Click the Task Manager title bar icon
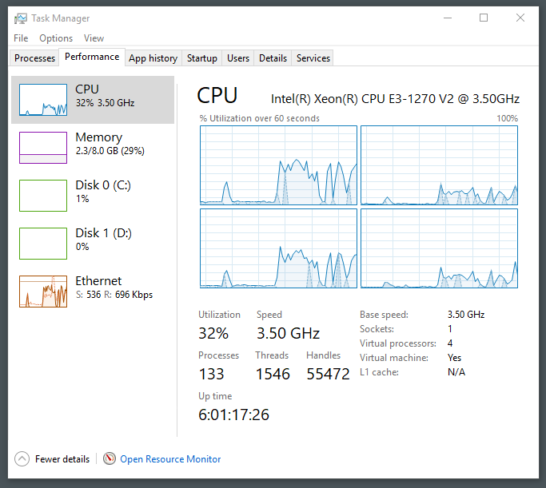The width and height of the screenshot is (546, 488). click(x=21, y=18)
